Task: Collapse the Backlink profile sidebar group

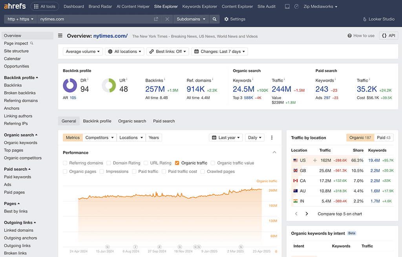Action: coord(21,77)
